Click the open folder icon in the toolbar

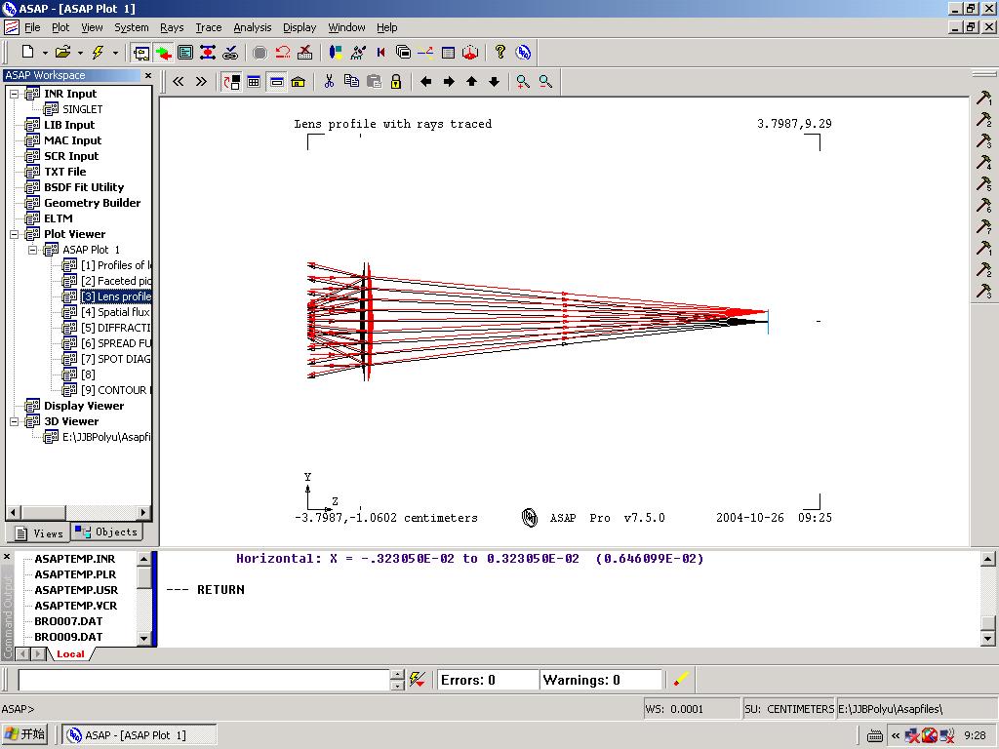[x=62, y=53]
